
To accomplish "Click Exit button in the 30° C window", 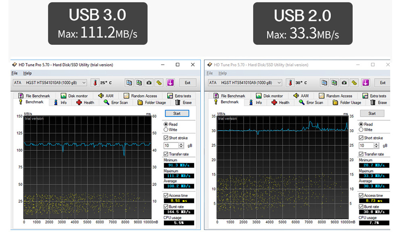I will [x=382, y=83].
